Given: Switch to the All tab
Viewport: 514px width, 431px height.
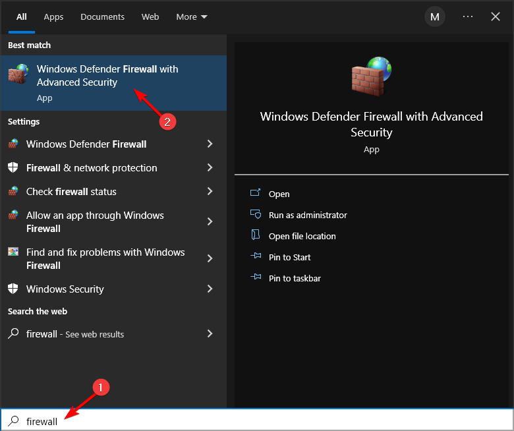Looking at the screenshot, I should [x=22, y=16].
